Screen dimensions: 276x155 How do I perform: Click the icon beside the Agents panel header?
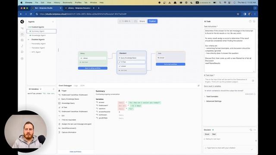click(53, 22)
